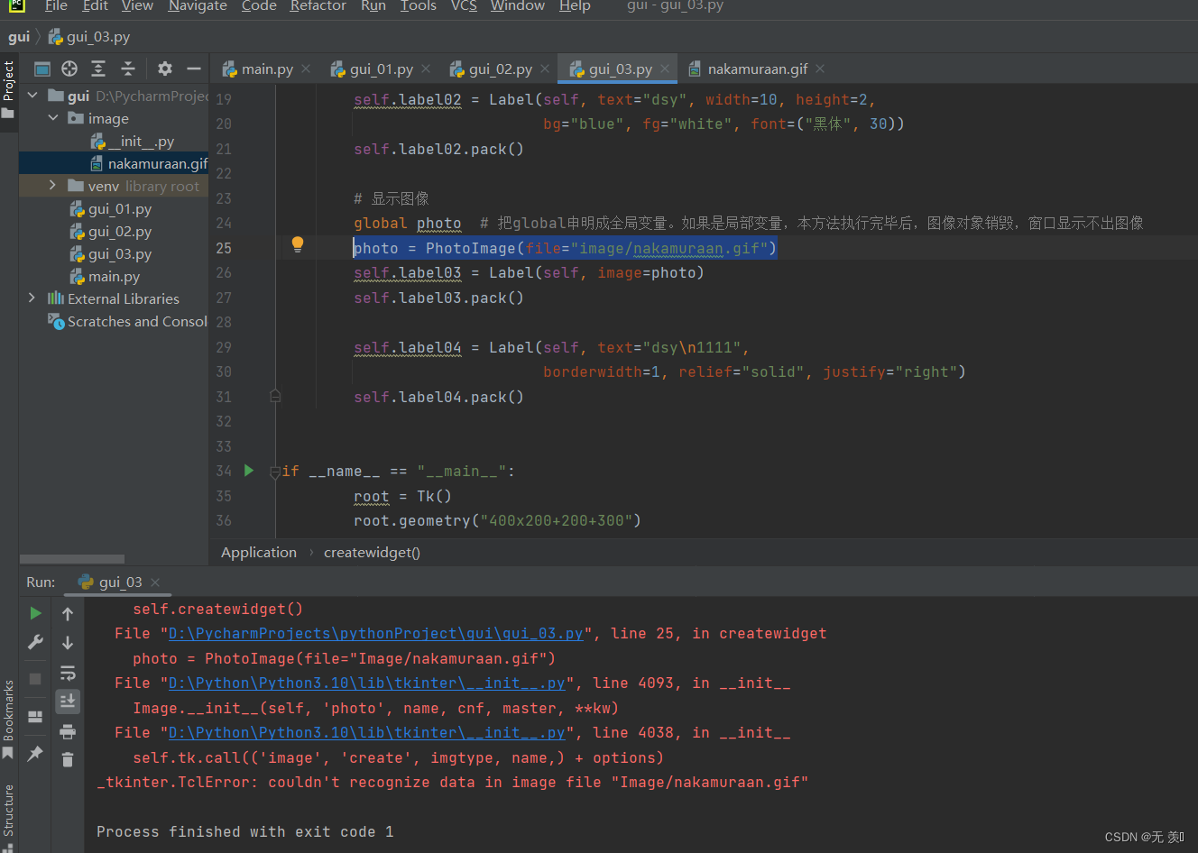Open the Navigate menu
Screen dimensions: 1198x853
pos(198,6)
